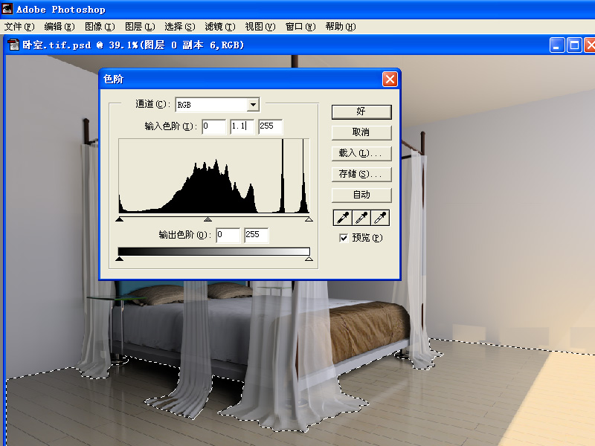Click the output shadow field showing 0
Viewport: 595px width, 446px height.
pyautogui.click(x=228, y=235)
